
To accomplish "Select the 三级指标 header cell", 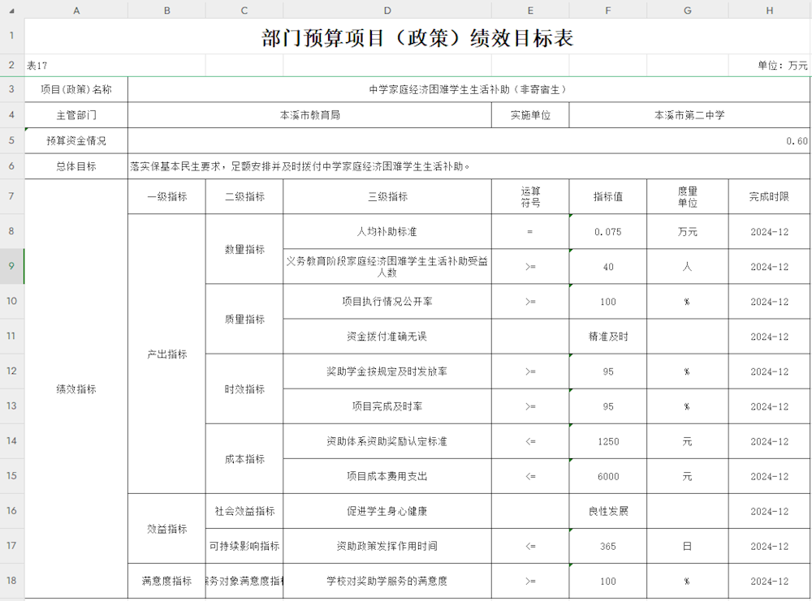I will point(387,196).
